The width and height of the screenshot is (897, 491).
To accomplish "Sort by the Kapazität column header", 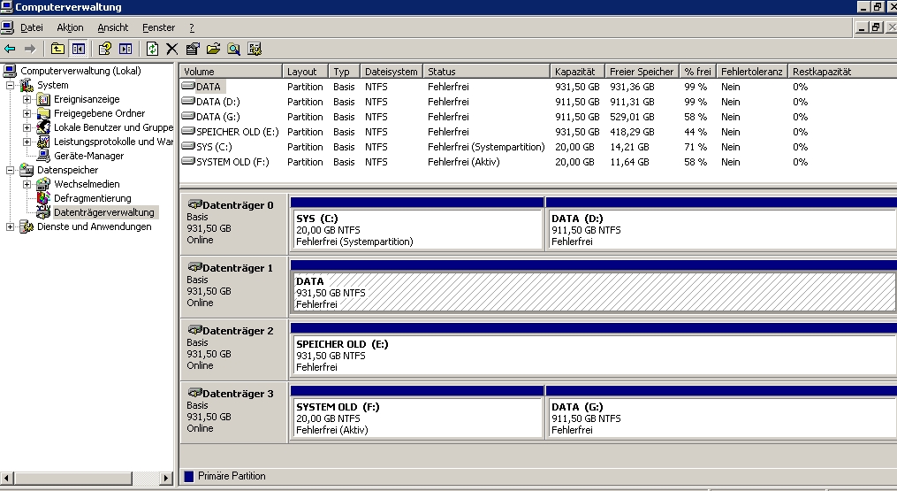I will coord(577,72).
